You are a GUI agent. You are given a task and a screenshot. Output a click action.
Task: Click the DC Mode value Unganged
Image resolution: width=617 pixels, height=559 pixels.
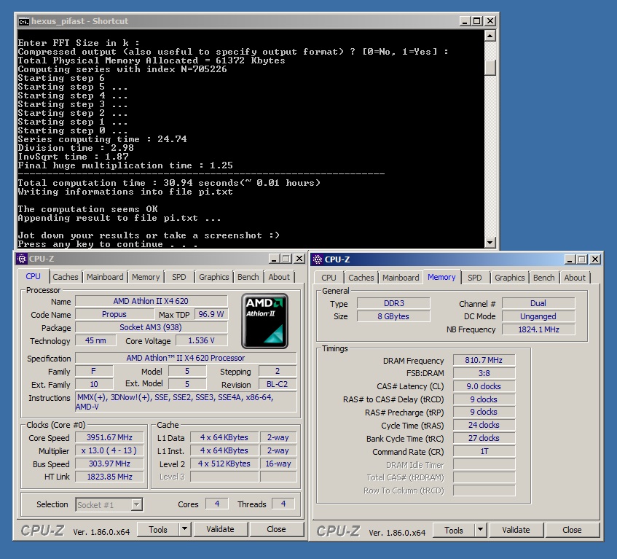pos(539,316)
